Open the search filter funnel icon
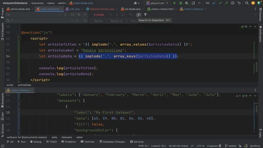The height and width of the screenshot is (148, 263). click(145, 15)
